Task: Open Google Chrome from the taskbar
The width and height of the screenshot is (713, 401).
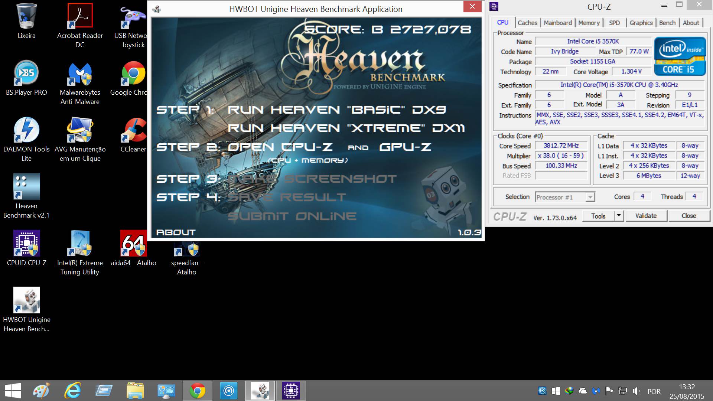Action: coord(198,391)
